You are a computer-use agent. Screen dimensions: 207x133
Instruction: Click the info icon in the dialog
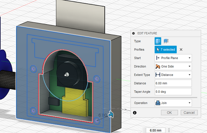coord(135,113)
